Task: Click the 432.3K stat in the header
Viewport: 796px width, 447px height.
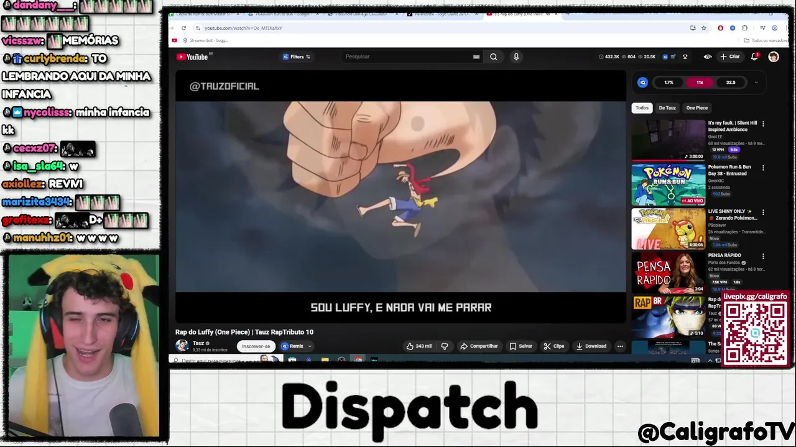Action: coord(609,56)
